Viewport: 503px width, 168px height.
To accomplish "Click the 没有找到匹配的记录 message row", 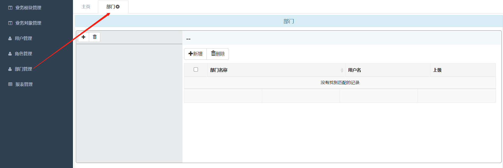I will coord(340,83).
